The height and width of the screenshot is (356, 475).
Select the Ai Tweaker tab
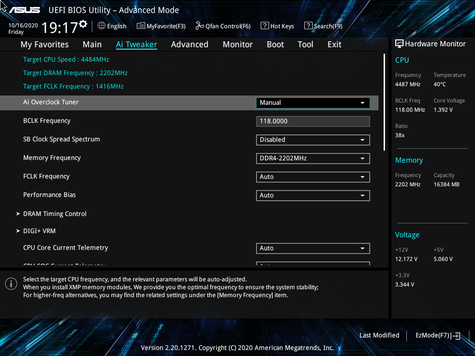(136, 44)
